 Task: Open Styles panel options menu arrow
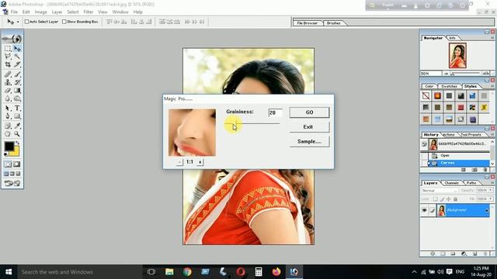pyautogui.click(x=492, y=86)
